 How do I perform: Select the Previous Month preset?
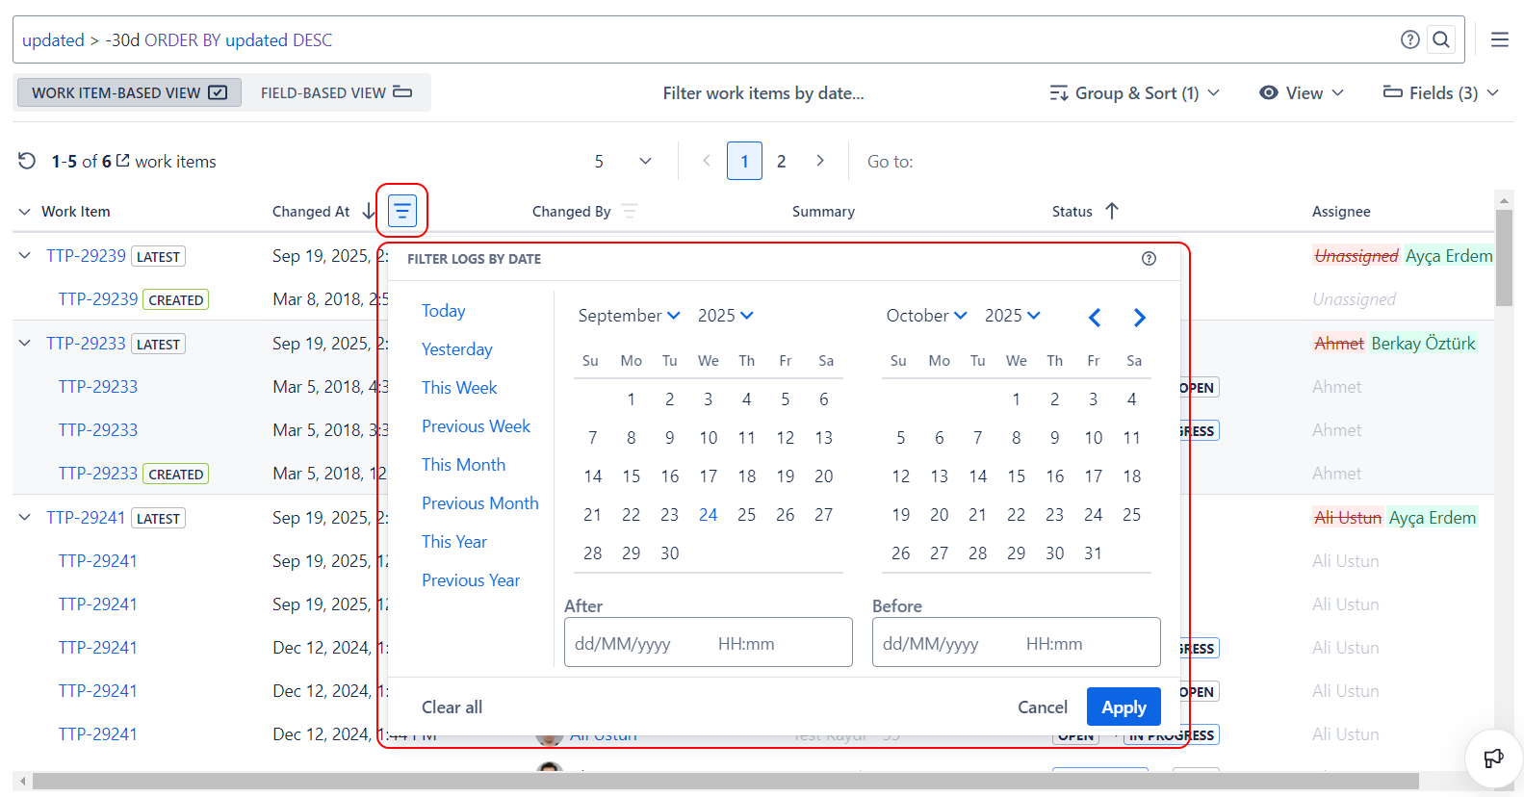[x=479, y=503]
